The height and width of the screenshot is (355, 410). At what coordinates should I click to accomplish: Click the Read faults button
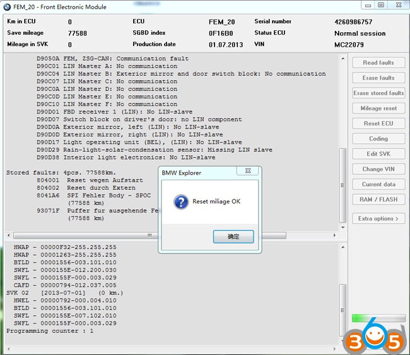tap(378, 62)
